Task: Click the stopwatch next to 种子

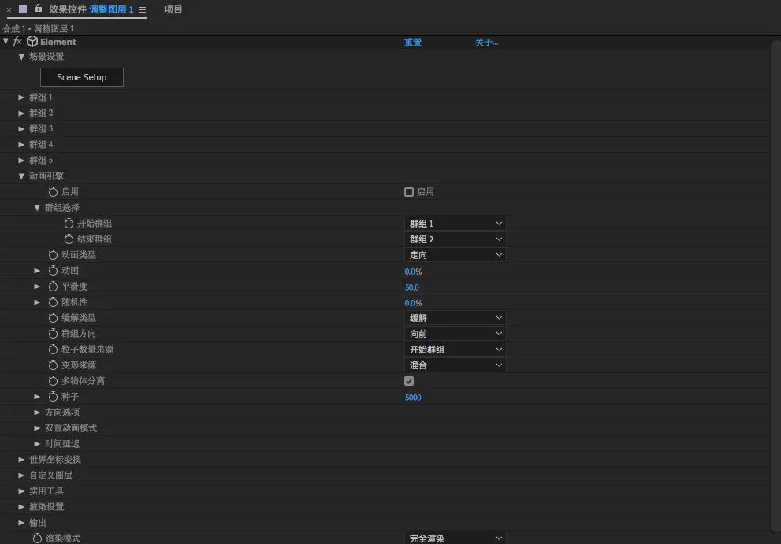Action: click(54, 397)
